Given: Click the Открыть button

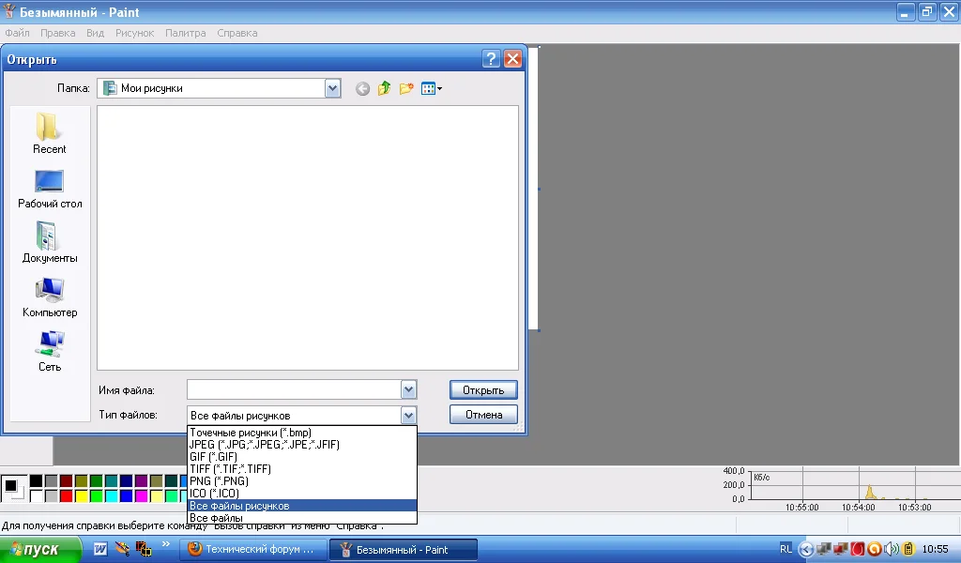Looking at the screenshot, I should (x=483, y=390).
